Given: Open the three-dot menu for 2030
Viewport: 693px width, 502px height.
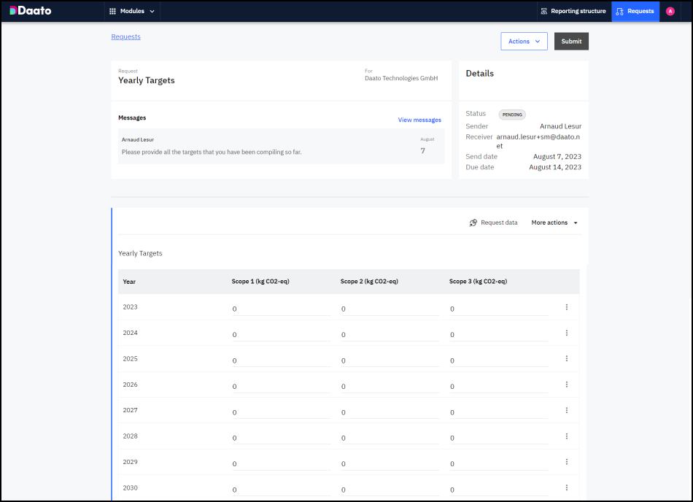Looking at the screenshot, I should pos(567,487).
